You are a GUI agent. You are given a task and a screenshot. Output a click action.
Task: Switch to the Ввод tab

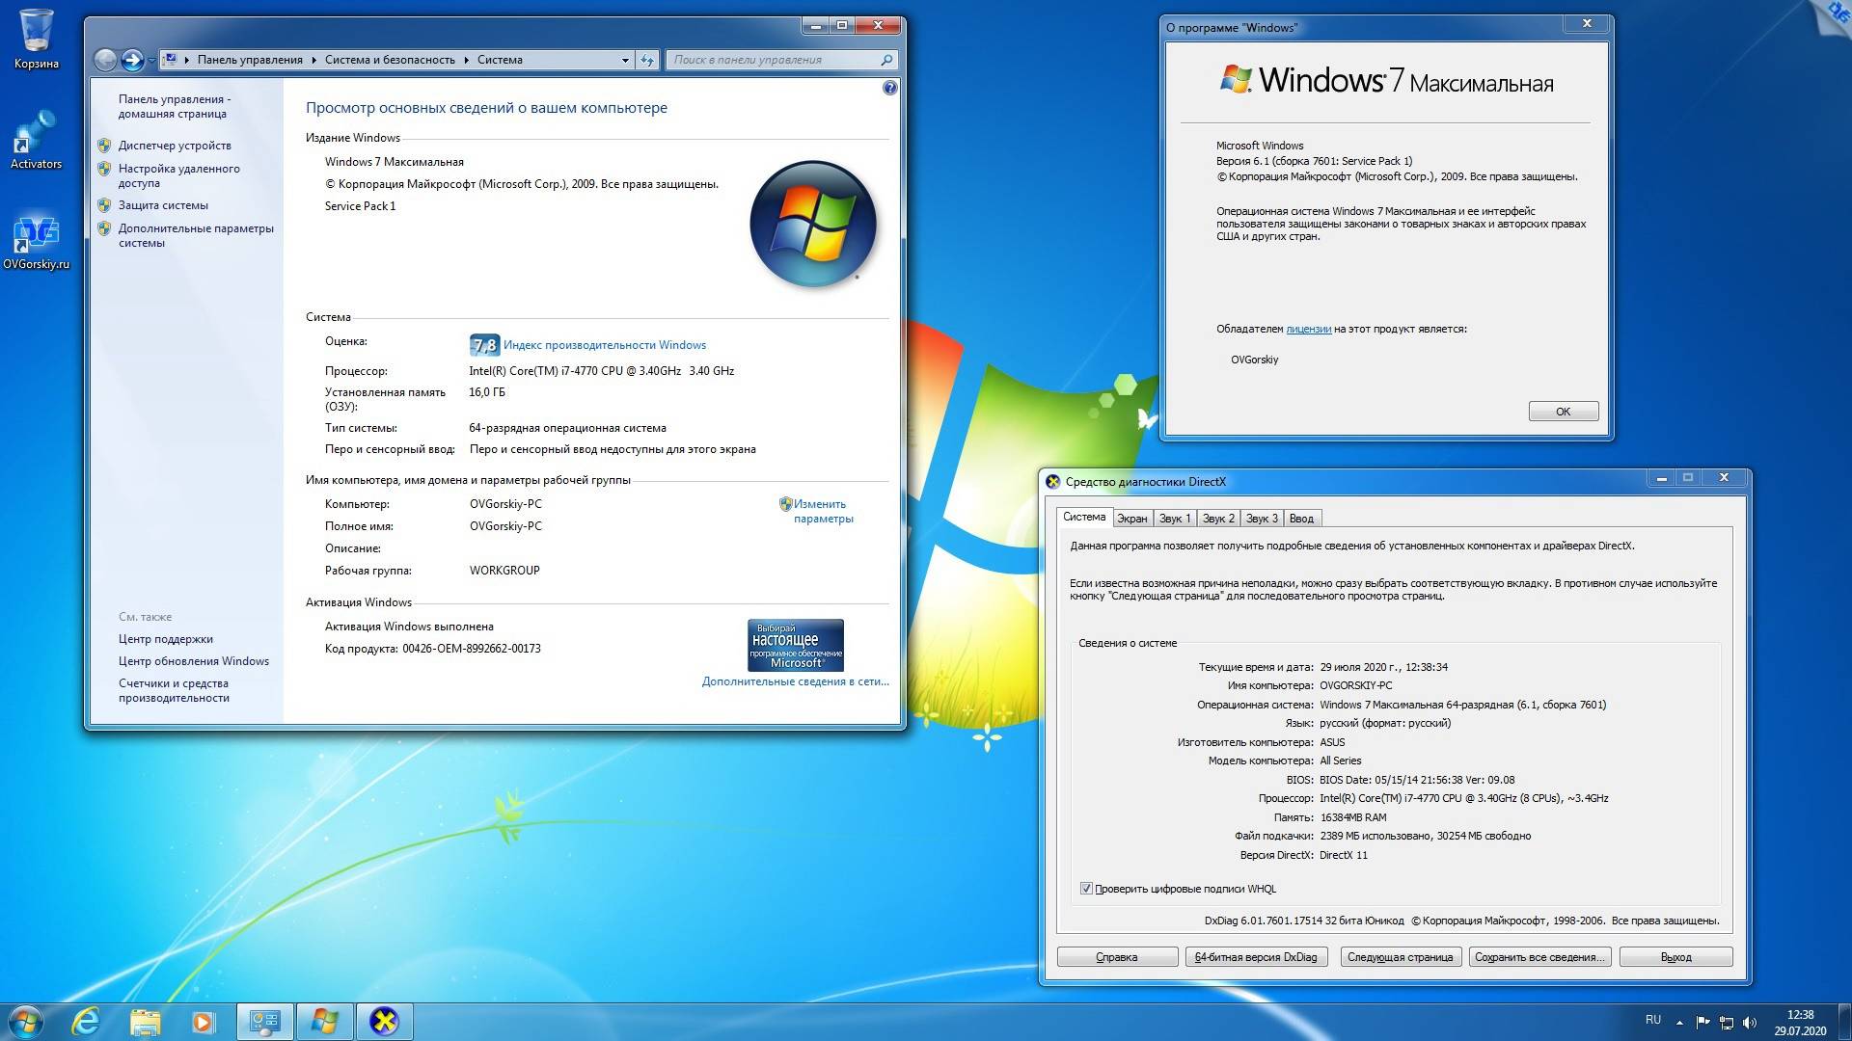(x=1301, y=519)
